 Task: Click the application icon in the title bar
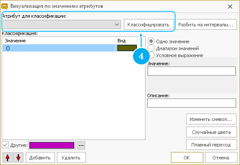pos(4,6)
